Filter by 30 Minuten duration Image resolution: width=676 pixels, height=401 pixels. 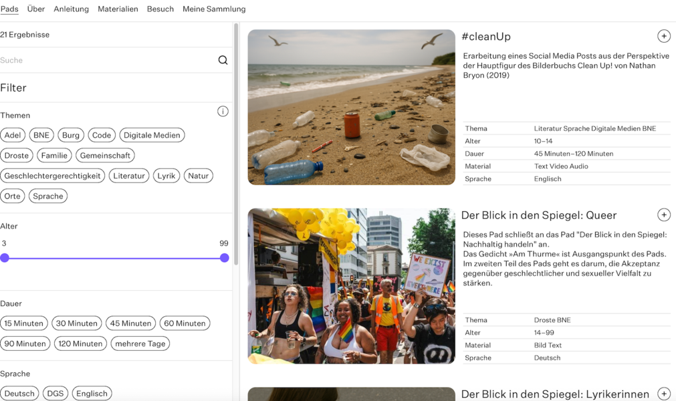pos(77,323)
